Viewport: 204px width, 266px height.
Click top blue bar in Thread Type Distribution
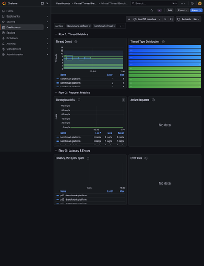(x=165, y=46)
